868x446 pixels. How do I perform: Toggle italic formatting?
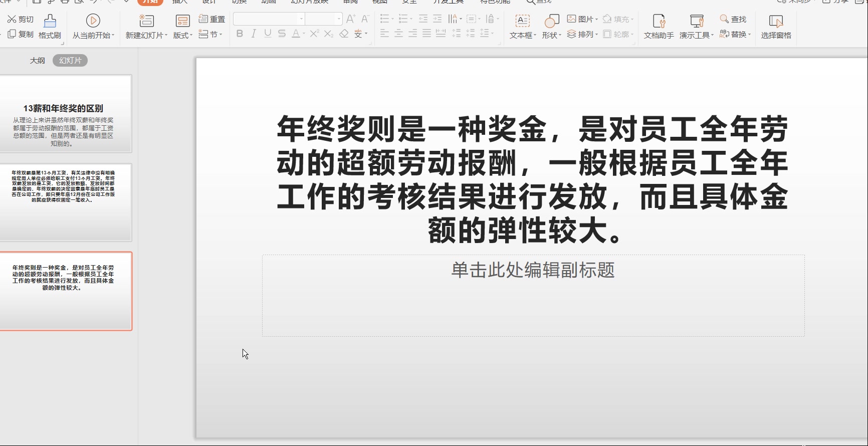coord(254,34)
